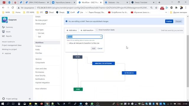Click the Discard button
189x106 pixels.
178,21
